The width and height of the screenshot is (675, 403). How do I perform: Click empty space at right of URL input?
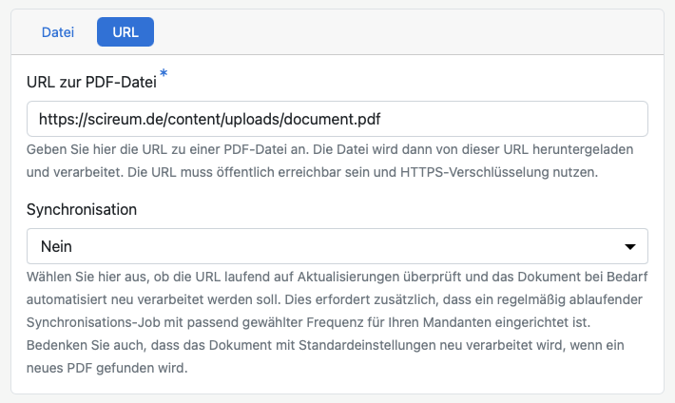click(x=532, y=120)
